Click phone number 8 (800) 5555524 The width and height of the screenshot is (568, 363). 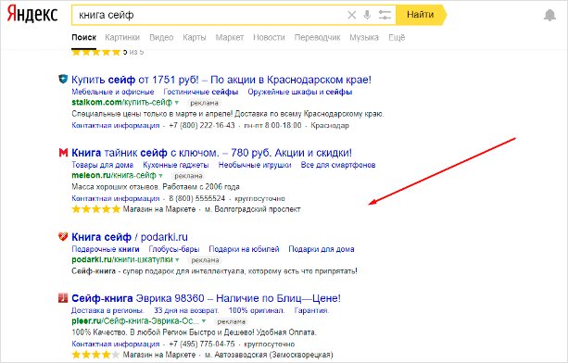pyautogui.click(x=197, y=199)
